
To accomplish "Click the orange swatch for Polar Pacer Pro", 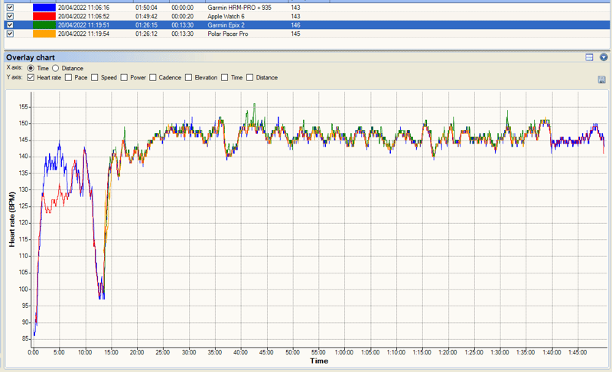I will coord(44,34).
